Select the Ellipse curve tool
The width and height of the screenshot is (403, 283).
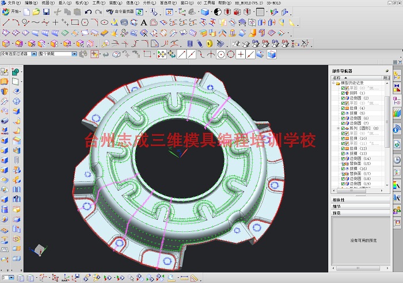click(x=104, y=22)
